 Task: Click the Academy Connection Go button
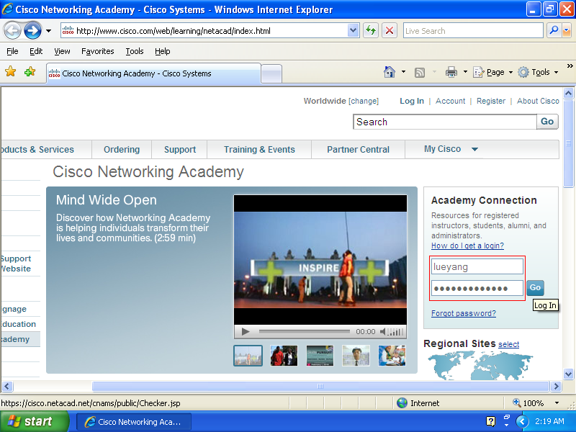[535, 287]
